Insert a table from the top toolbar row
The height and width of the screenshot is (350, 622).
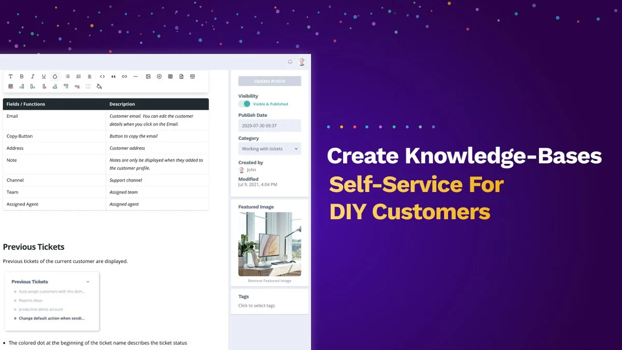click(x=170, y=77)
